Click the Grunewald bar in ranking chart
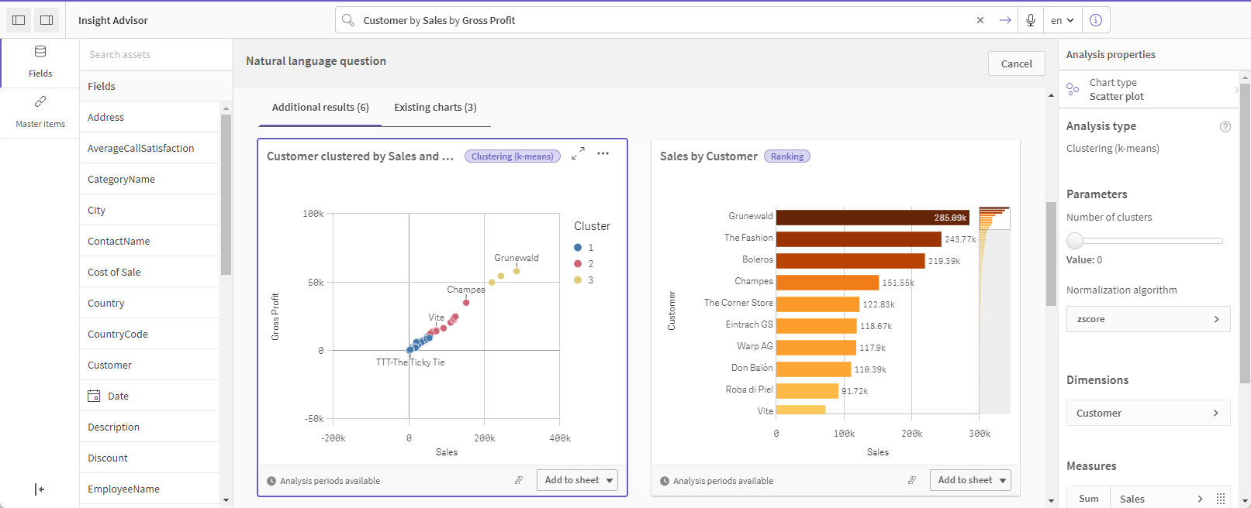Screen dimensions: 1251x508 pyautogui.click(x=873, y=218)
